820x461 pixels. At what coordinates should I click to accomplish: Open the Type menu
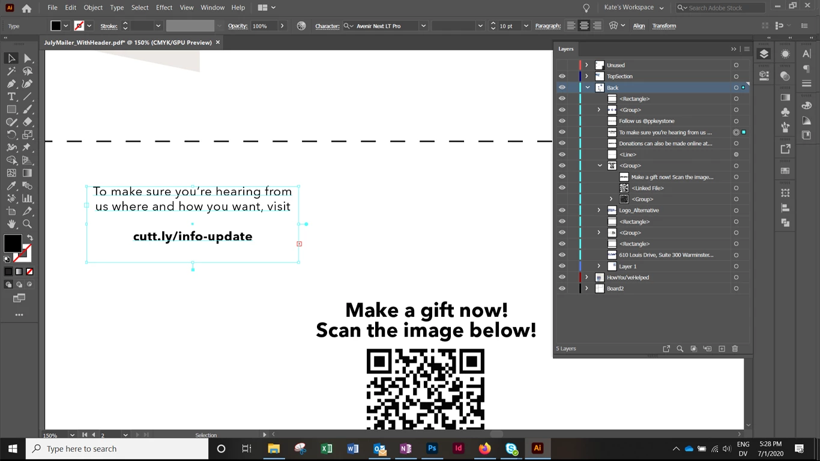(x=117, y=7)
